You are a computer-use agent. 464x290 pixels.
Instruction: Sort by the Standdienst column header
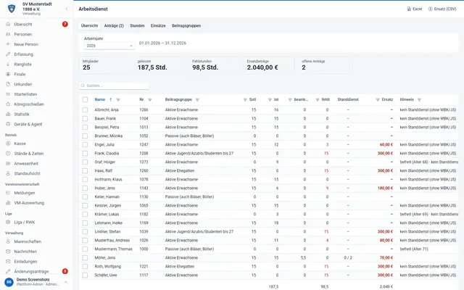(x=348, y=99)
